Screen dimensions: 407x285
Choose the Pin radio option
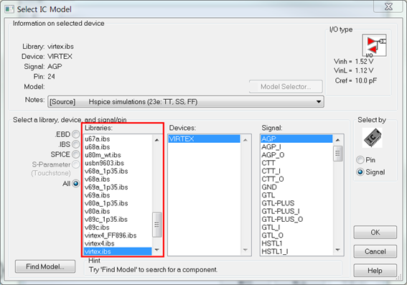tap(360, 160)
